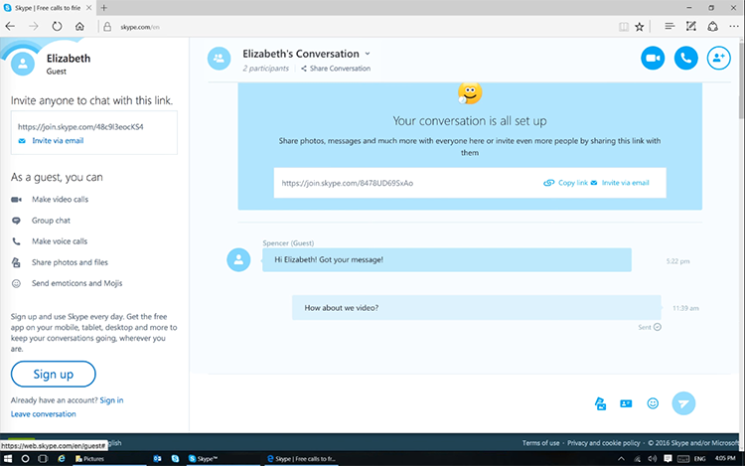
Task: Click the ENG language indicator
Action: 700,459
